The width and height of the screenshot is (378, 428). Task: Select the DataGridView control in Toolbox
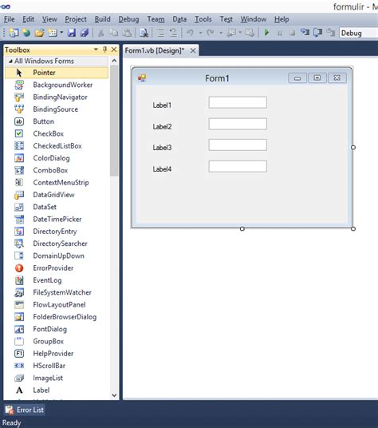coord(57,195)
